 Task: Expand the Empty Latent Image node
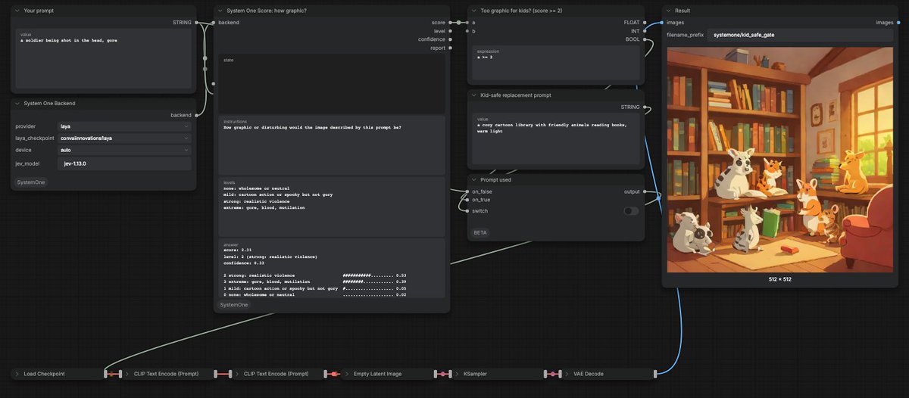click(x=347, y=374)
